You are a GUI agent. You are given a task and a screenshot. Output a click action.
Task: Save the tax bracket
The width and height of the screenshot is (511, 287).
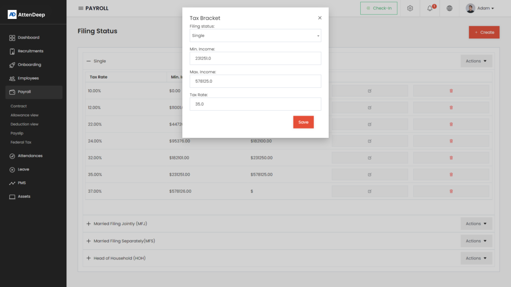pyautogui.click(x=303, y=122)
